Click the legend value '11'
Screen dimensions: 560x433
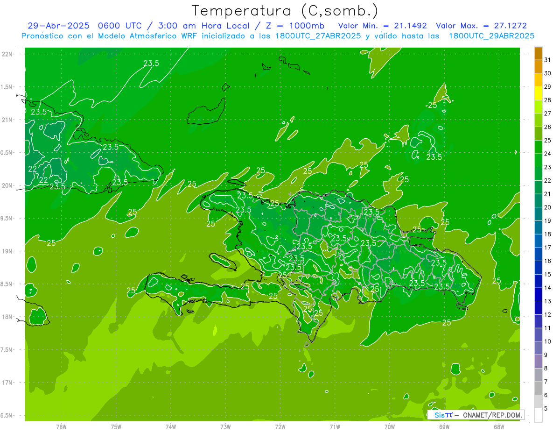(547, 328)
